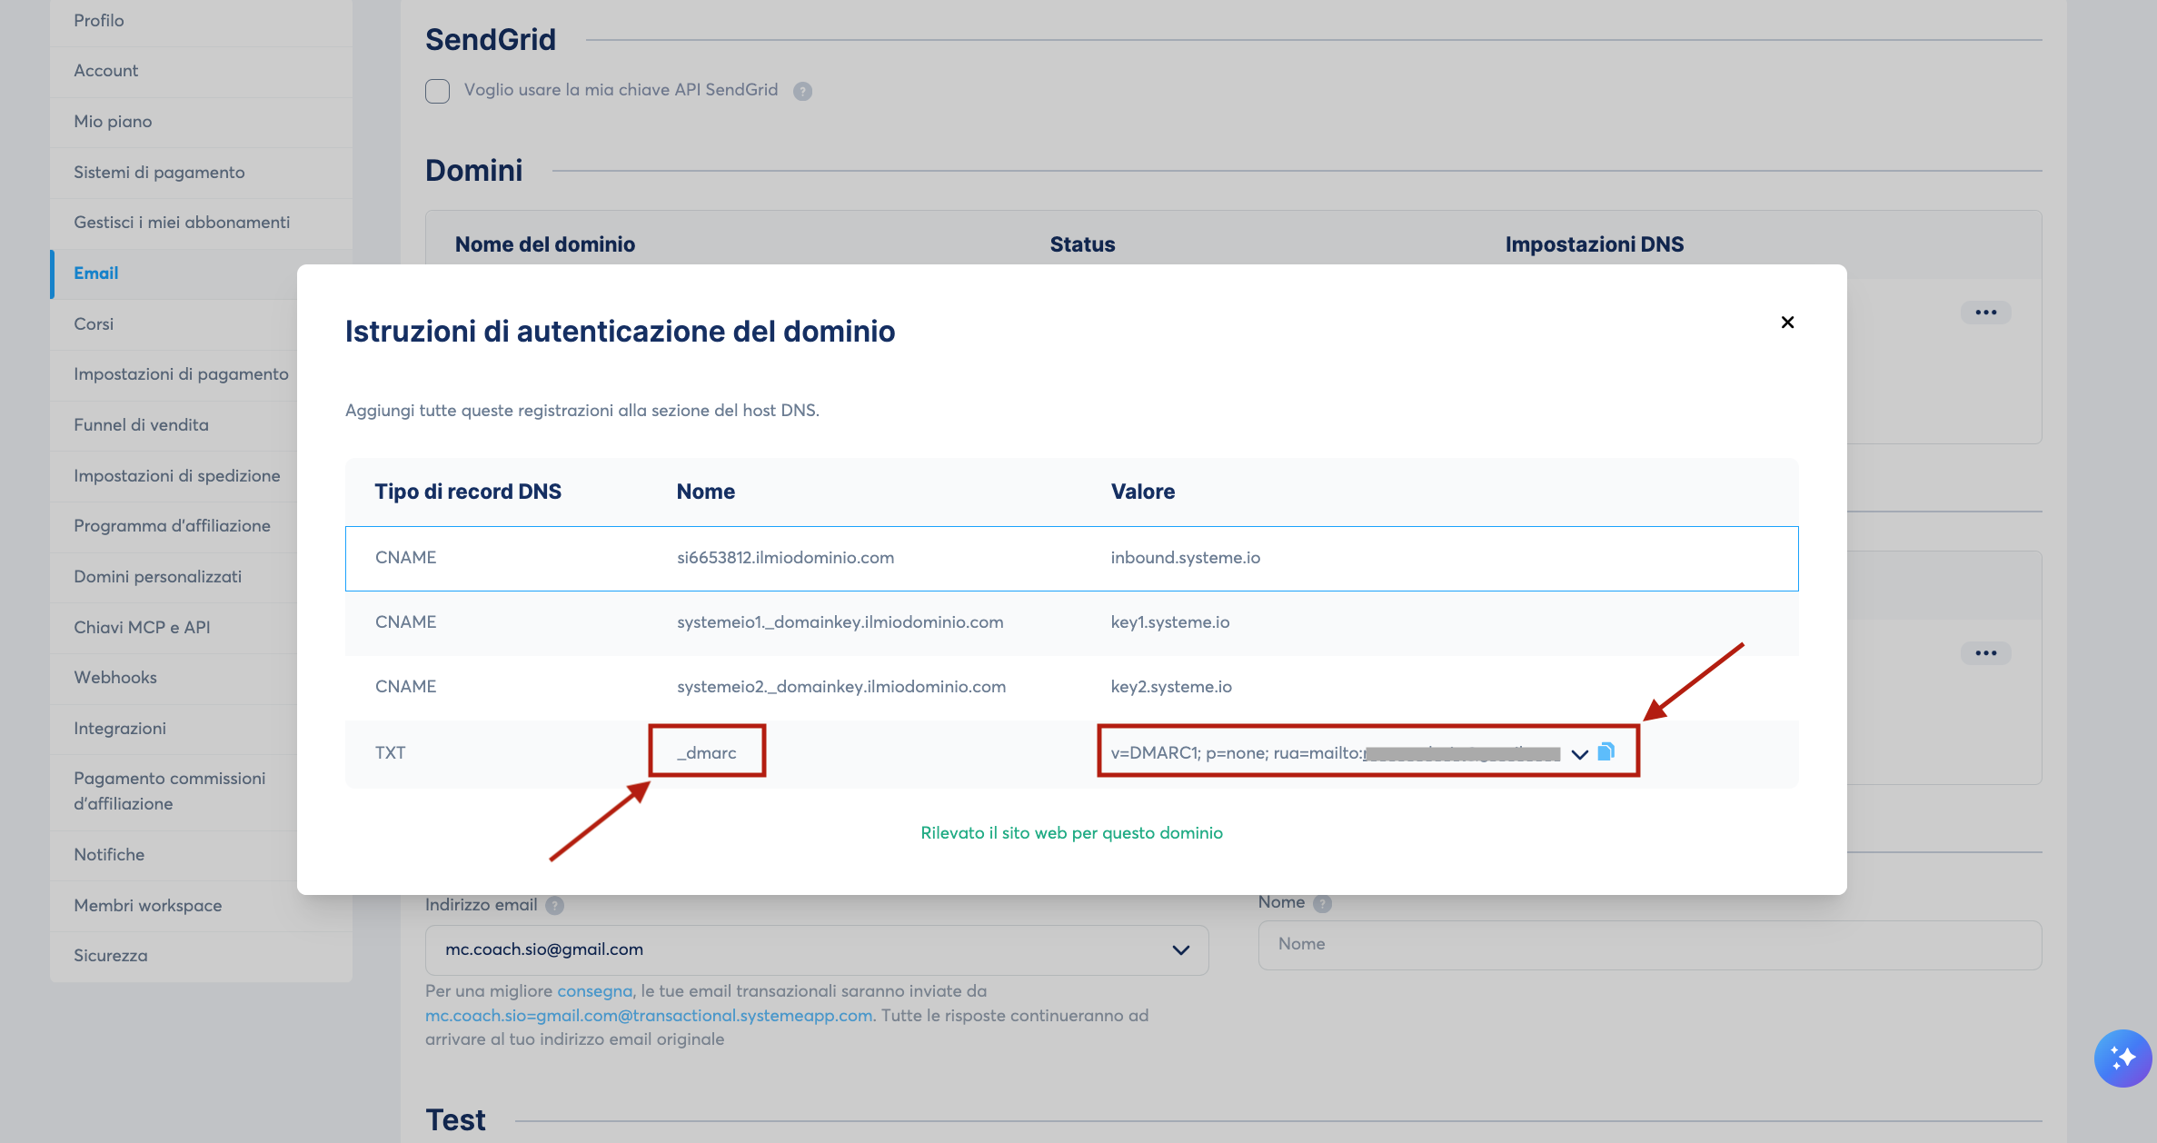Screen dimensions: 2157x1143
Task: Enable using my own SendGrid API key
Action: 437,91
